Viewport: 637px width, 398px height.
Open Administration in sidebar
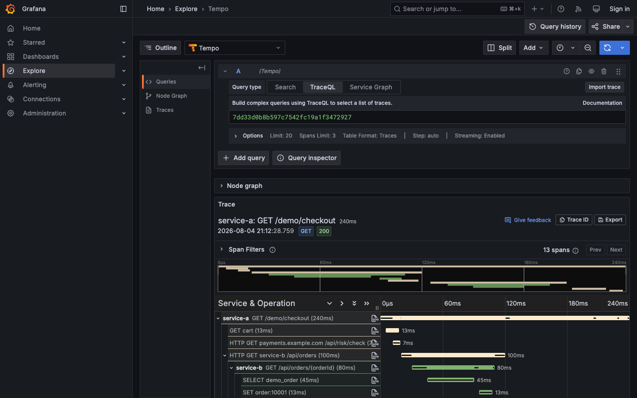click(44, 113)
